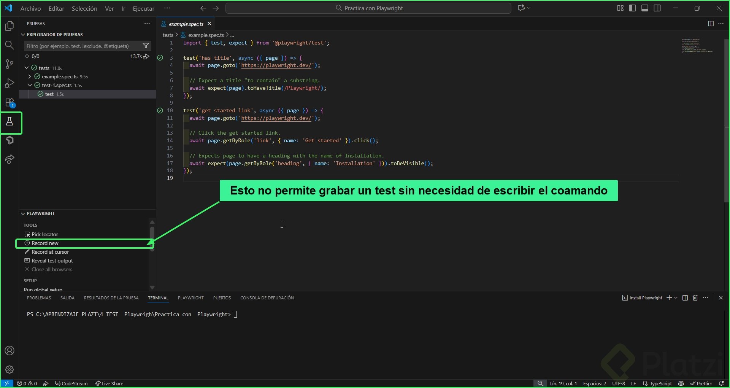Viewport: 730px width, 388px height.
Task: Click the command center search box
Action: (368, 8)
